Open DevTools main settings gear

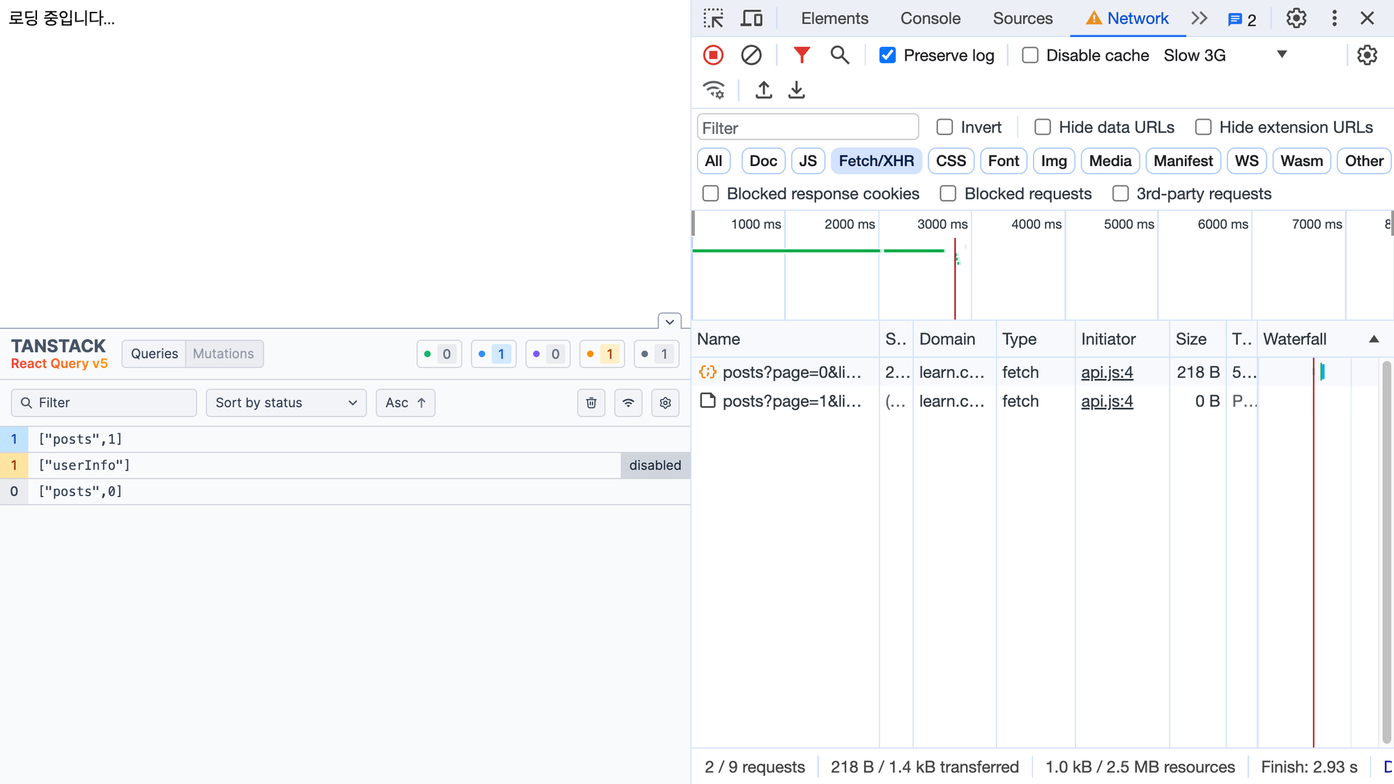pos(1296,18)
